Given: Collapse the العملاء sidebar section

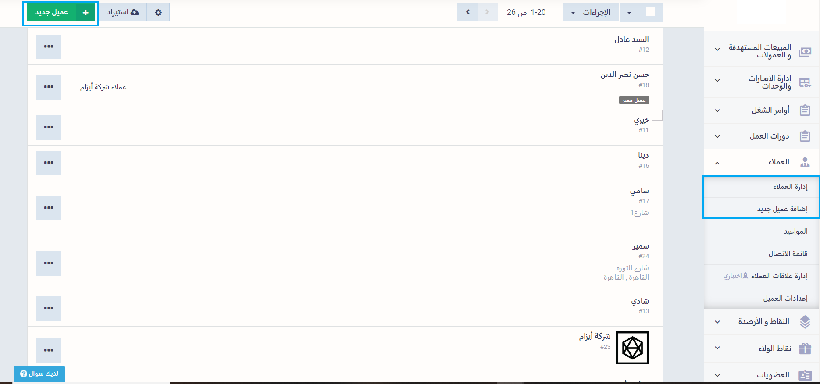Looking at the screenshot, I should coord(717,163).
